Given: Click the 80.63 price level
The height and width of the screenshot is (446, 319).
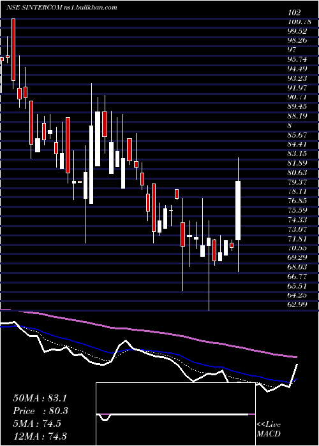Looking at the screenshot, I should tap(297, 173).
